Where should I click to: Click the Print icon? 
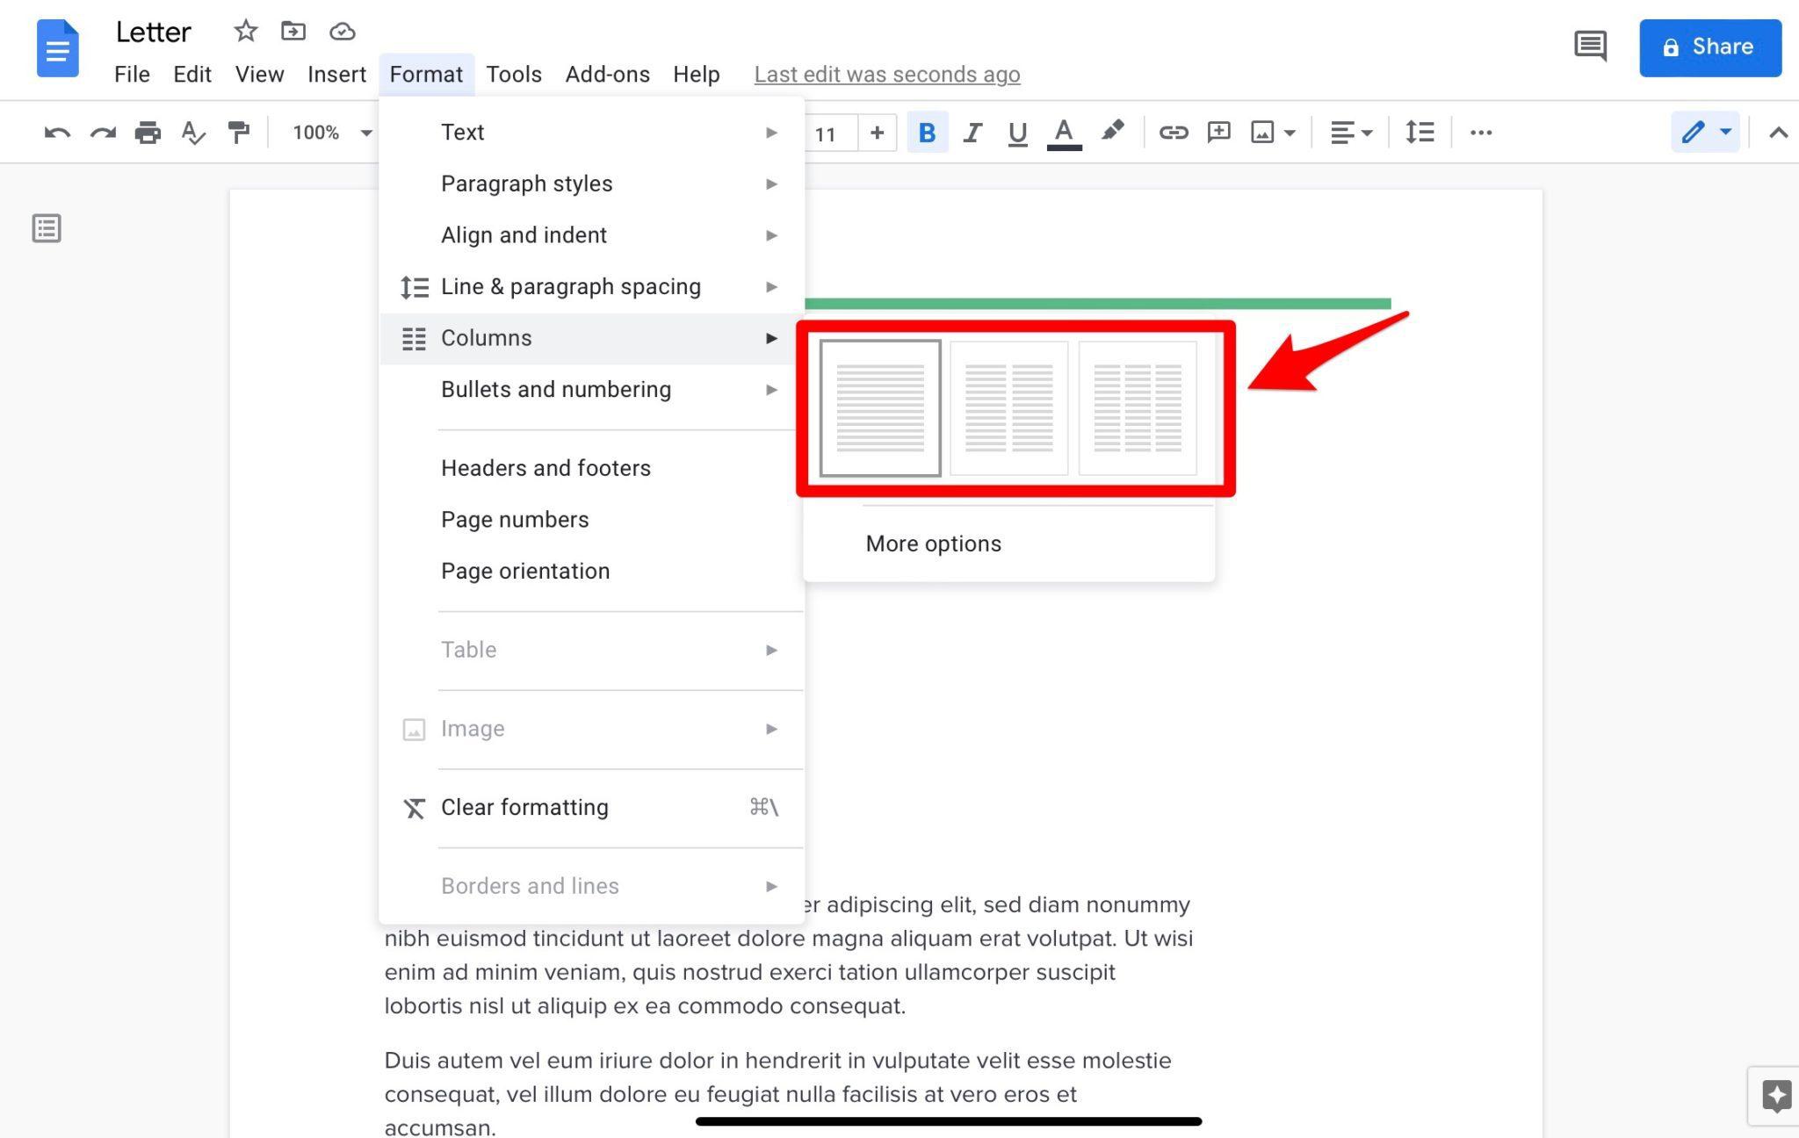(148, 133)
